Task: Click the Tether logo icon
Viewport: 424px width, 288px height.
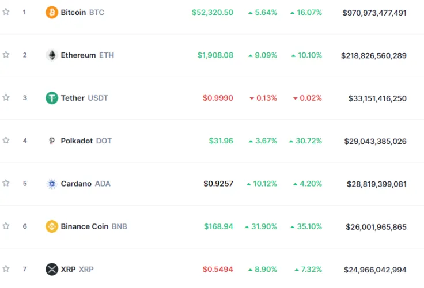Action: point(52,98)
